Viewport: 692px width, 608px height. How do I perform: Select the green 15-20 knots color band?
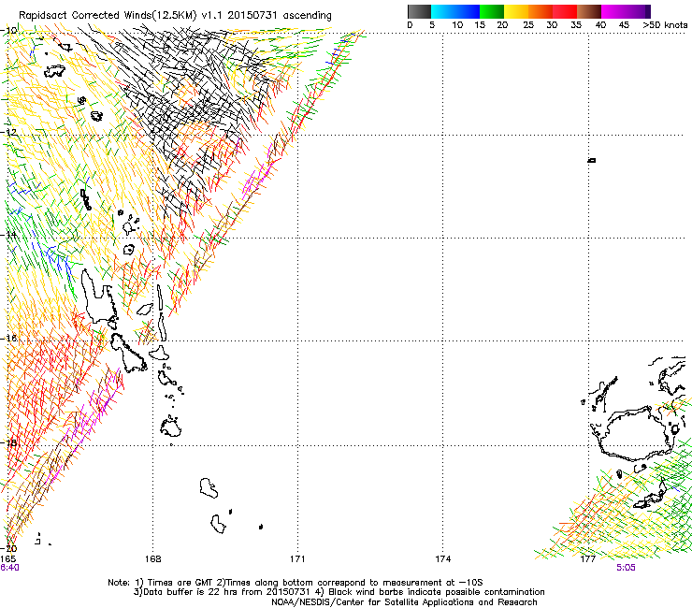492,11
